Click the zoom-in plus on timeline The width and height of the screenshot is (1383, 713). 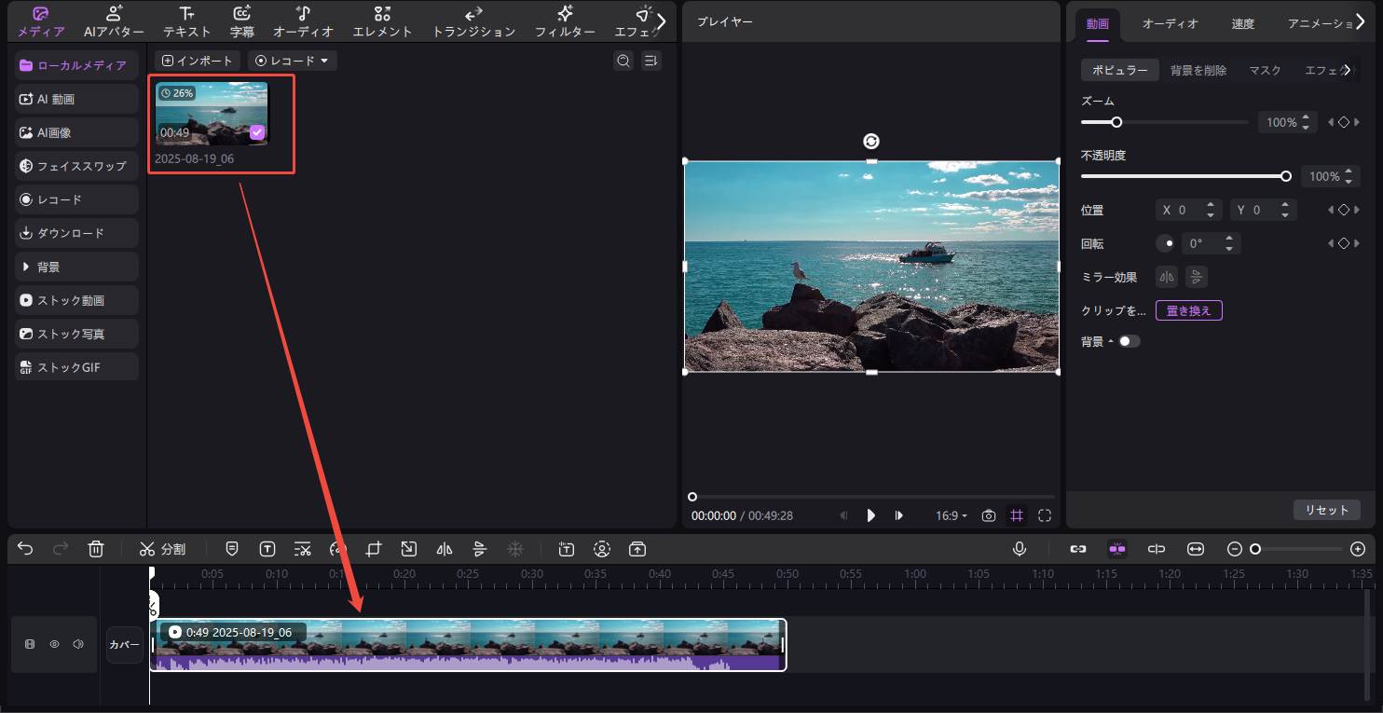tap(1358, 549)
